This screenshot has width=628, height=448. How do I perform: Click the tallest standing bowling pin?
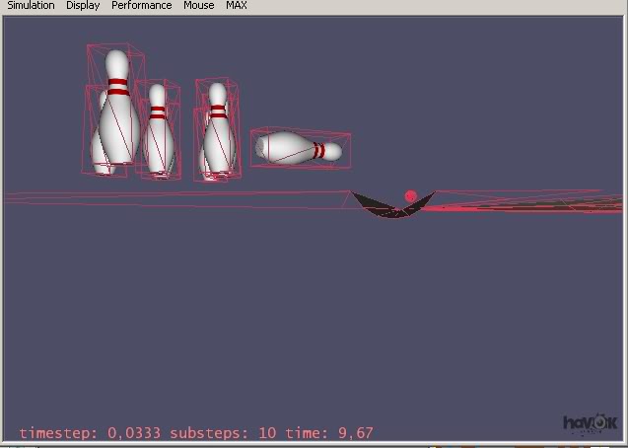tap(117, 108)
